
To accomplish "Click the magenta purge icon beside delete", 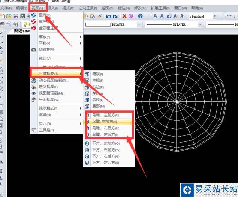I will click(x=131, y=16).
